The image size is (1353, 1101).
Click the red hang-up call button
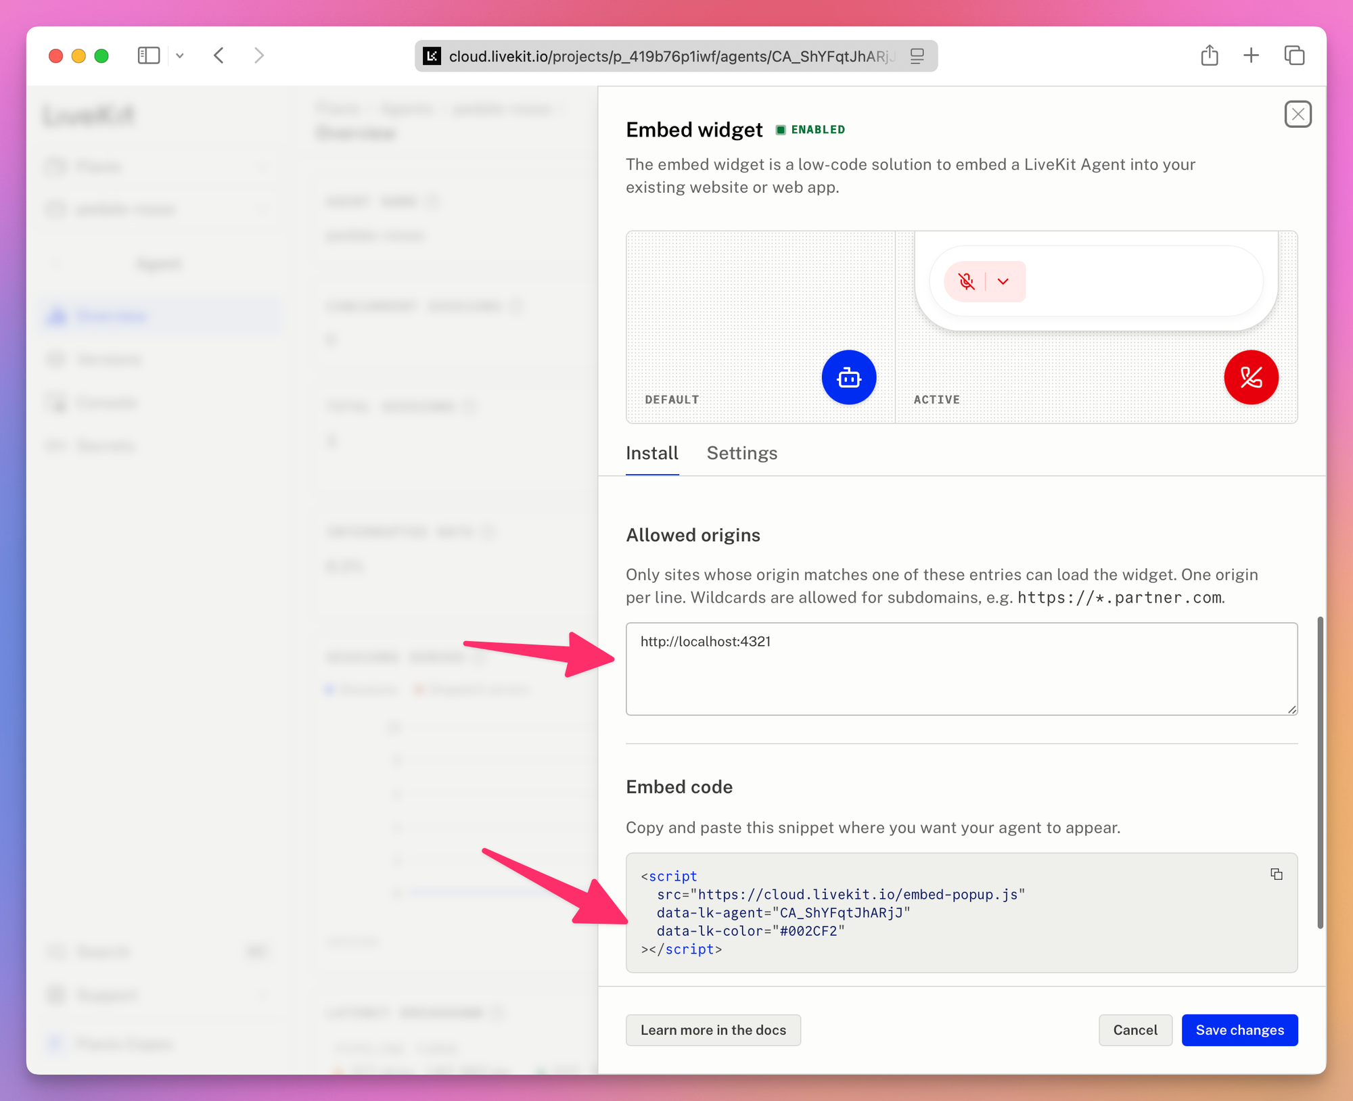1251,377
